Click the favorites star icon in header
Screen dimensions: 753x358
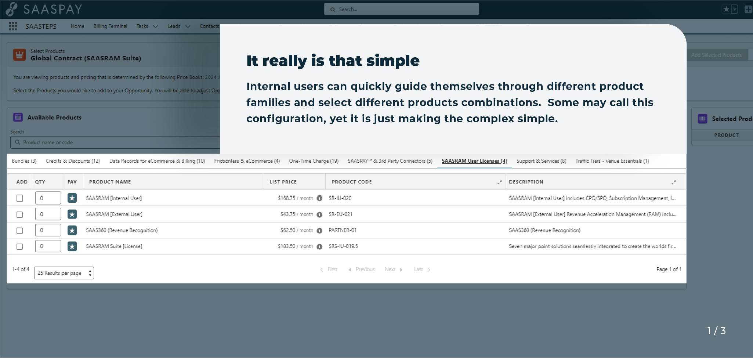726,9
